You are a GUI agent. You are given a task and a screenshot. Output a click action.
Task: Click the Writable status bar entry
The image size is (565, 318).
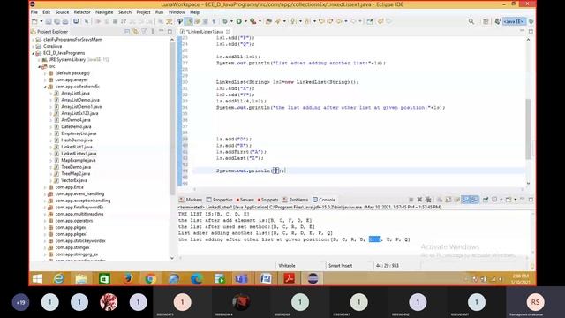click(287, 266)
